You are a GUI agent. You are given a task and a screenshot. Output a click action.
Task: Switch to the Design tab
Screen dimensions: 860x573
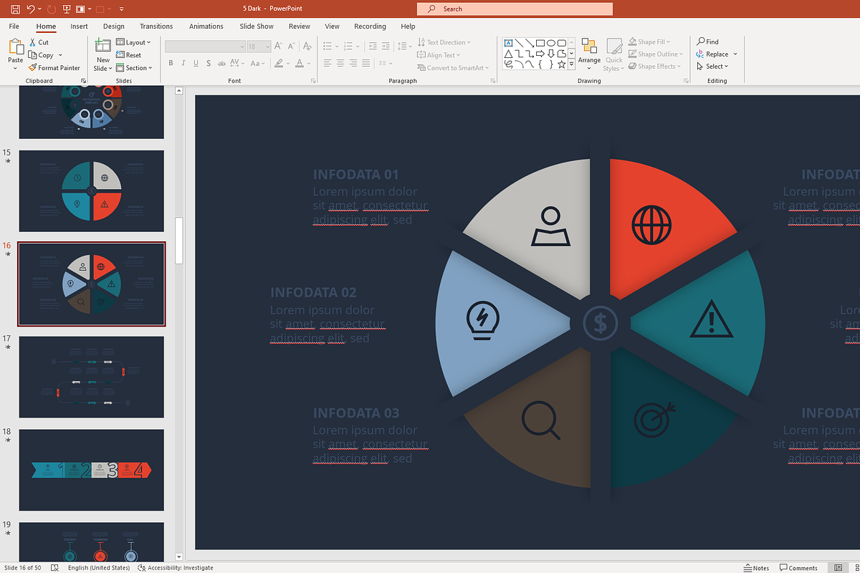pyautogui.click(x=113, y=27)
